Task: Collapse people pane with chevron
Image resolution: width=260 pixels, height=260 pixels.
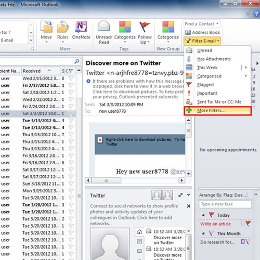Action: tap(189, 195)
